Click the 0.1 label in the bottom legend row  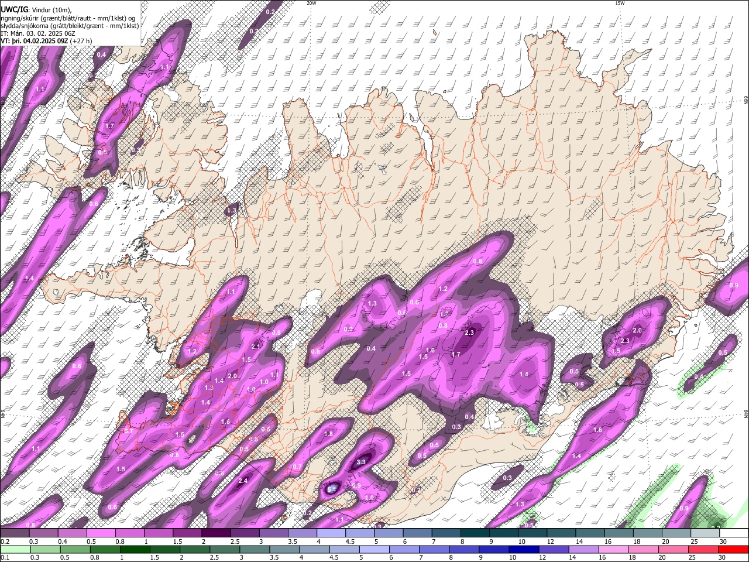click(5, 557)
